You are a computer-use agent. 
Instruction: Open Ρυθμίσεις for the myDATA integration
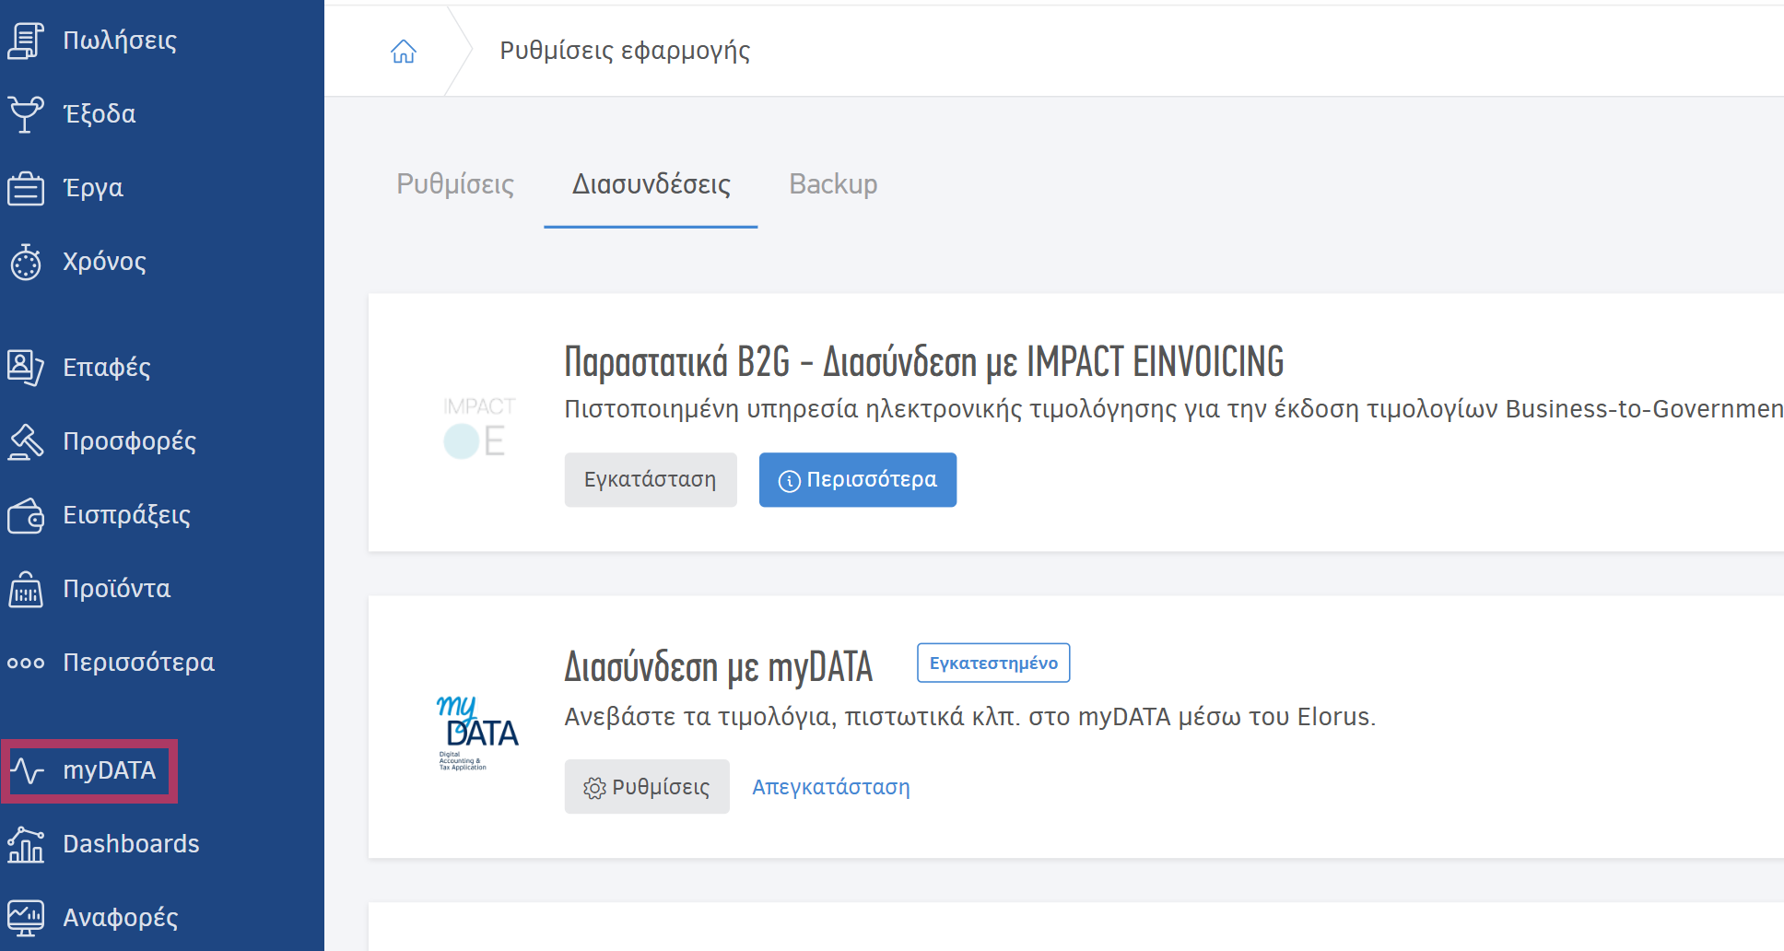pyautogui.click(x=646, y=786)
